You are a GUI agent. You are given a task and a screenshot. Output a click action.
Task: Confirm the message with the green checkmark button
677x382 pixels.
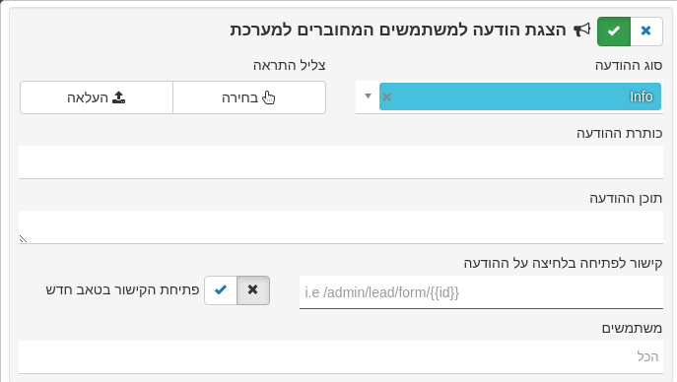pos(614,32)
